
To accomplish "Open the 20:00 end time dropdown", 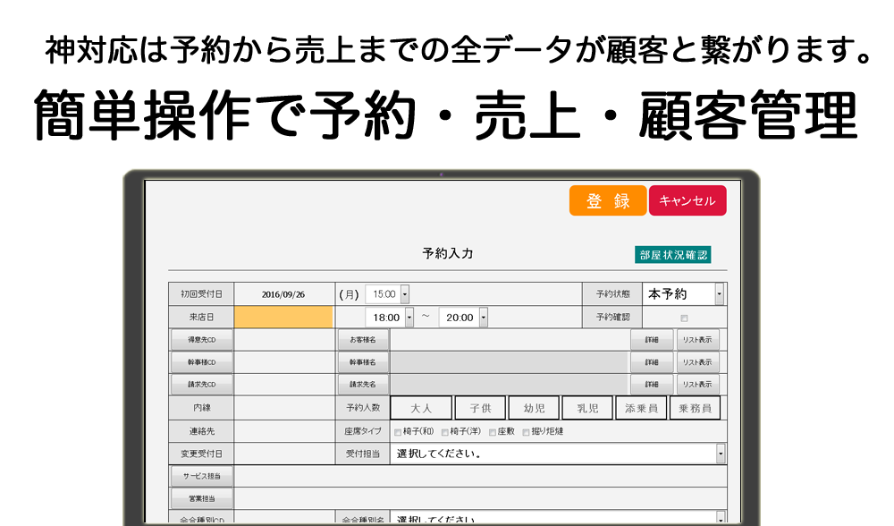I will (483, 318).
